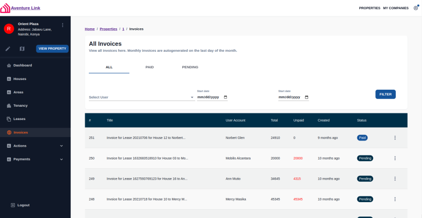Click 'Ann Mutio' user account cell
Image resolution: width=422 pixels, height=218 pixels.
(x=233, y=179)
